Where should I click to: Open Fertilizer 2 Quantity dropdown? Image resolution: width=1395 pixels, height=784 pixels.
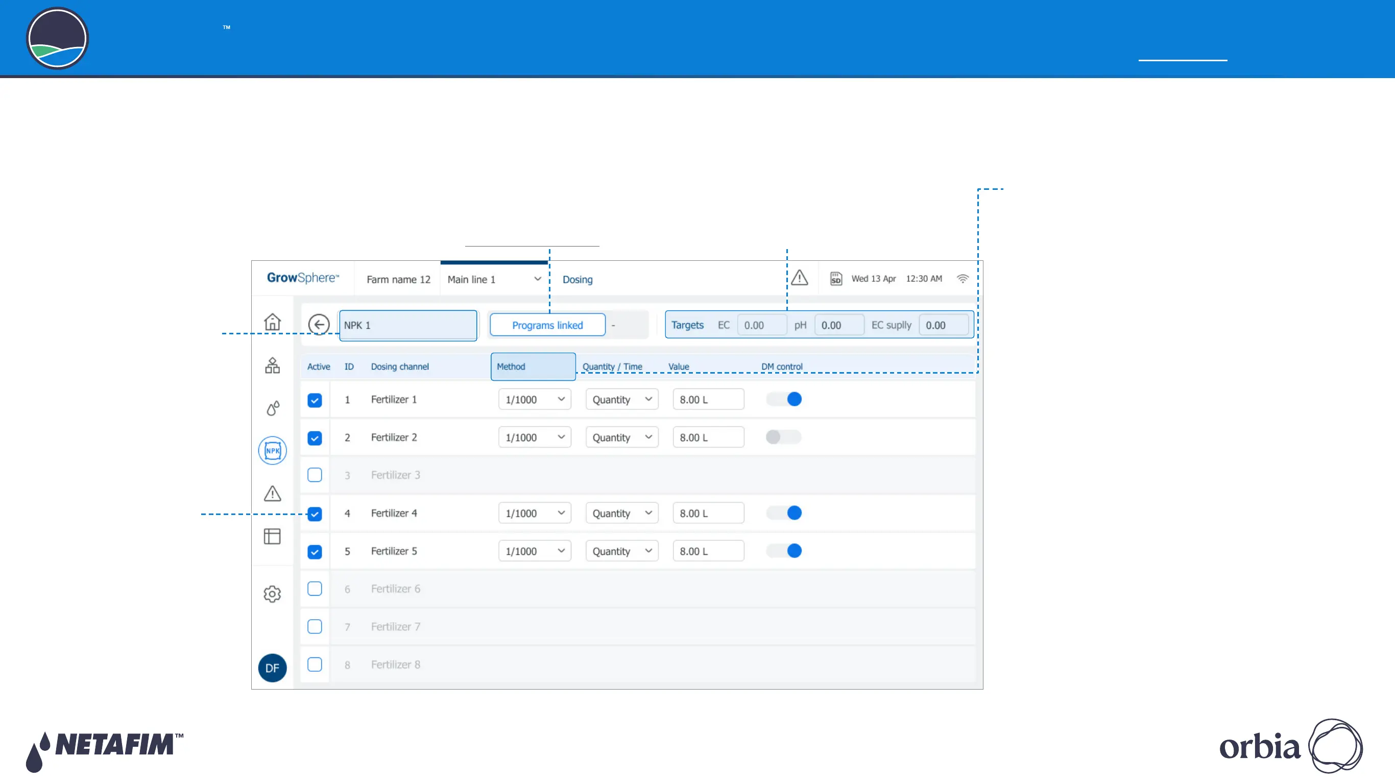622,437
